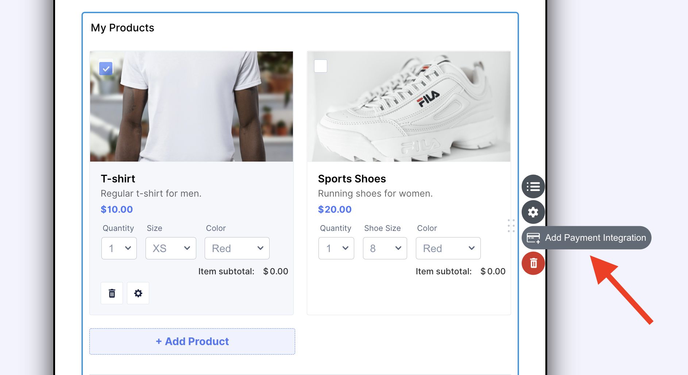Open the field settings gear button
This screenshot has width=688, height=375.
533,212
